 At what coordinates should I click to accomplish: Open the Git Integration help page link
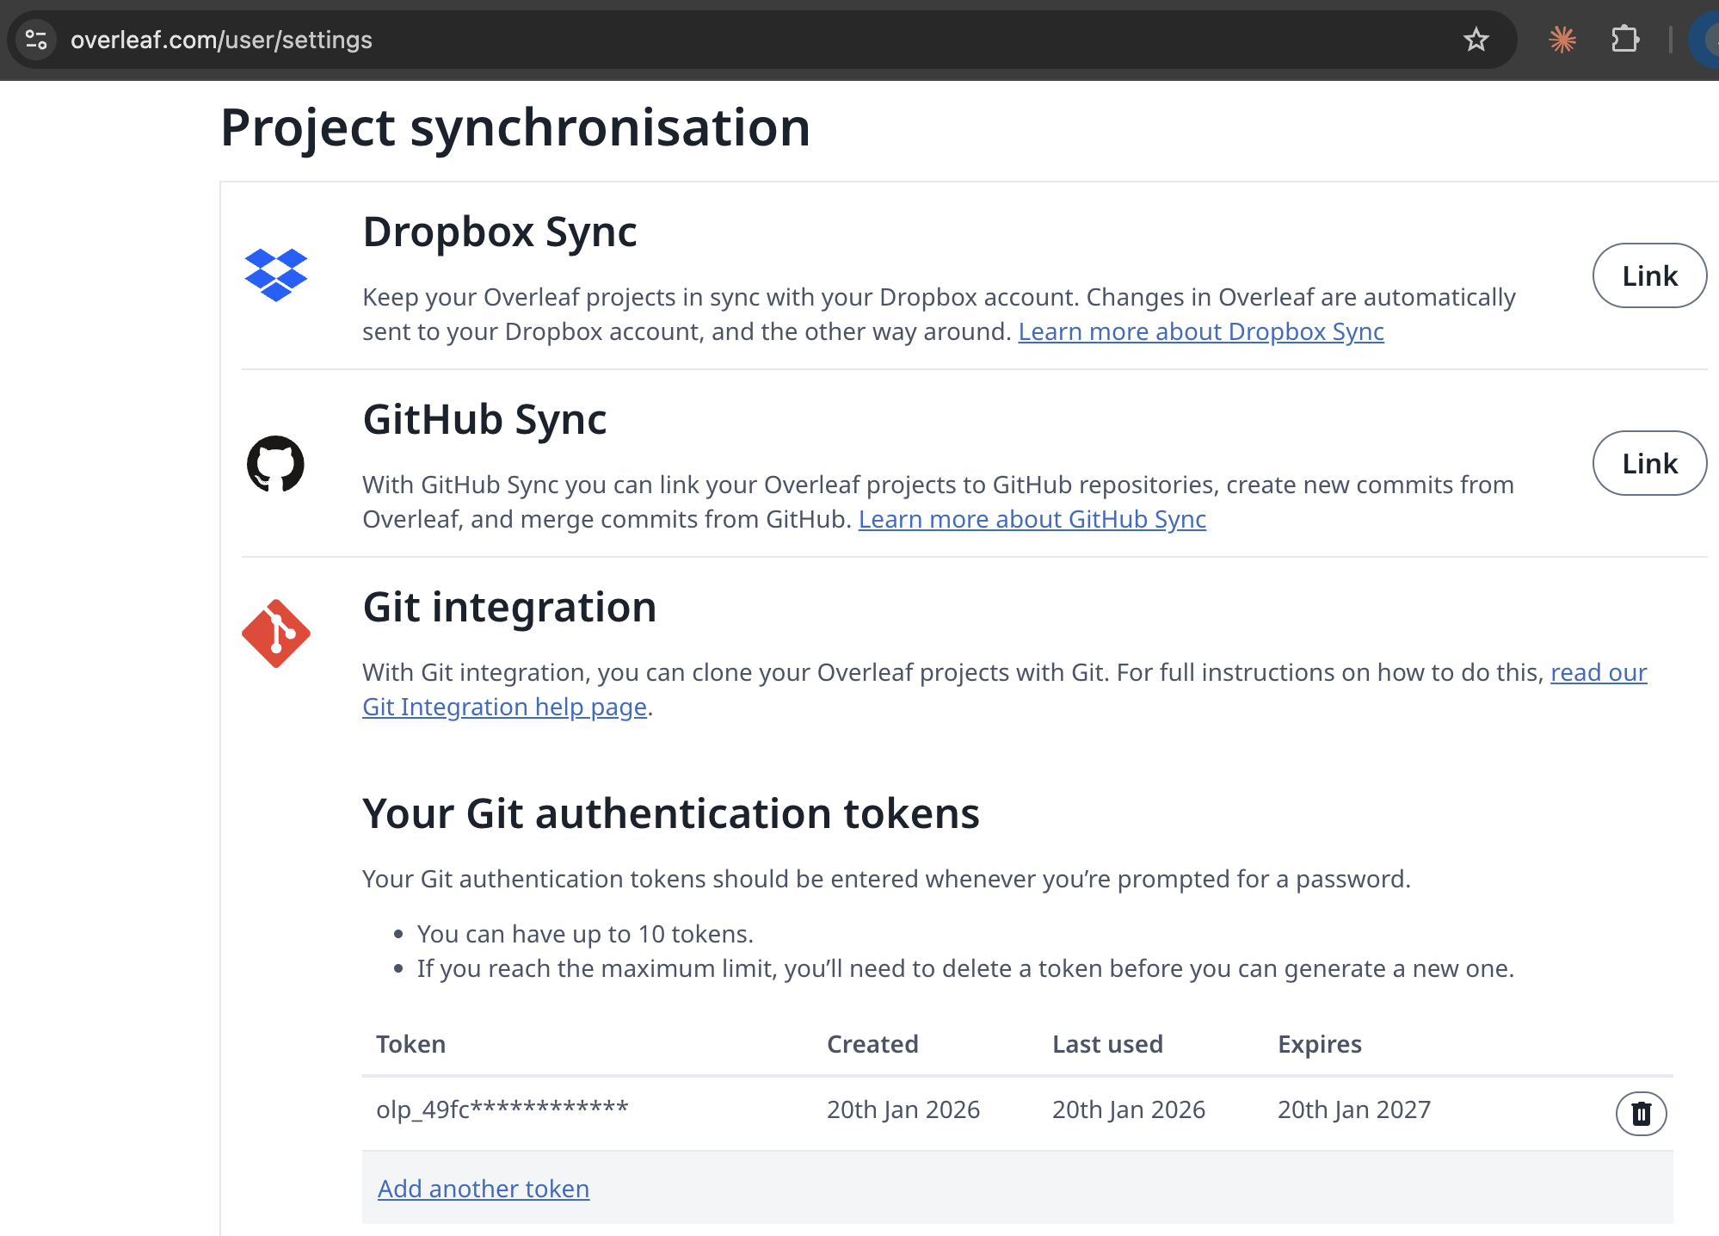tap(504, 707)
